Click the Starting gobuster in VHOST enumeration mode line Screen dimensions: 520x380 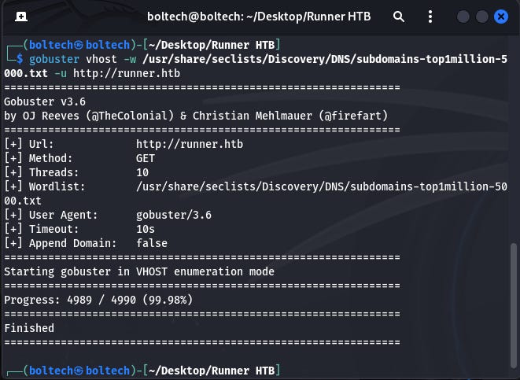click(139, 271)
